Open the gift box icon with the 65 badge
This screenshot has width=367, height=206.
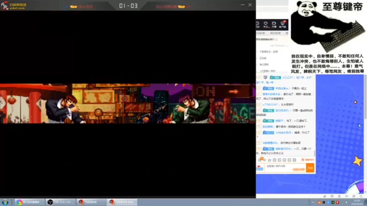pos(260,160)
